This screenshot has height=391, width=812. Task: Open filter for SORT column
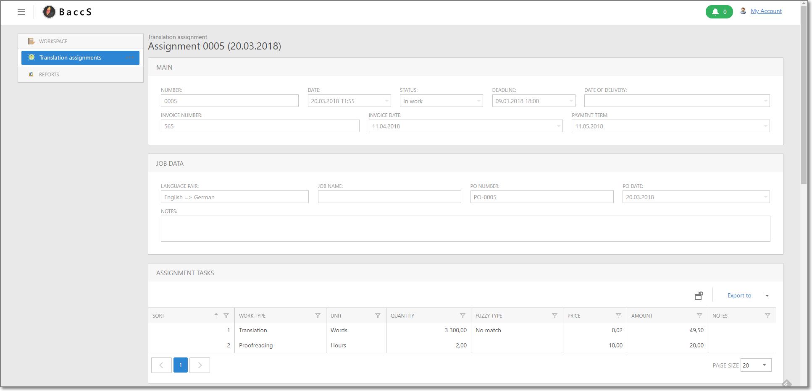(226, 315)
